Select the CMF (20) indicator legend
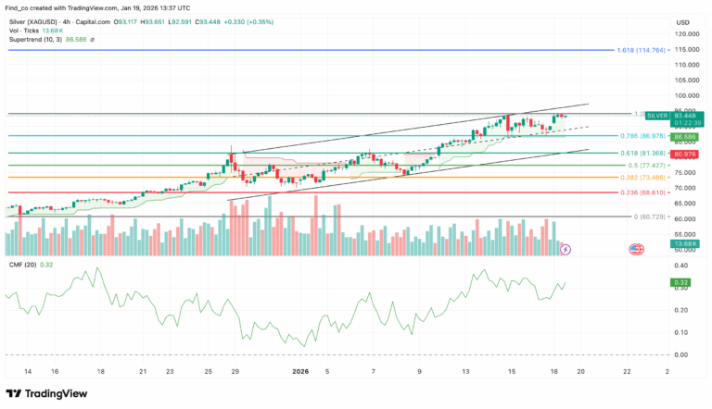 pyautogui.click(x=22, y=265)
